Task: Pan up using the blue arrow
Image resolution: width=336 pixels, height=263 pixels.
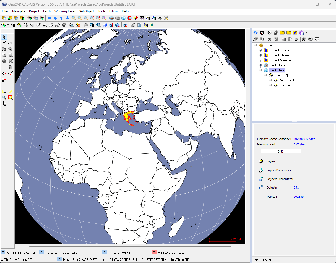Action: (61, 18)
